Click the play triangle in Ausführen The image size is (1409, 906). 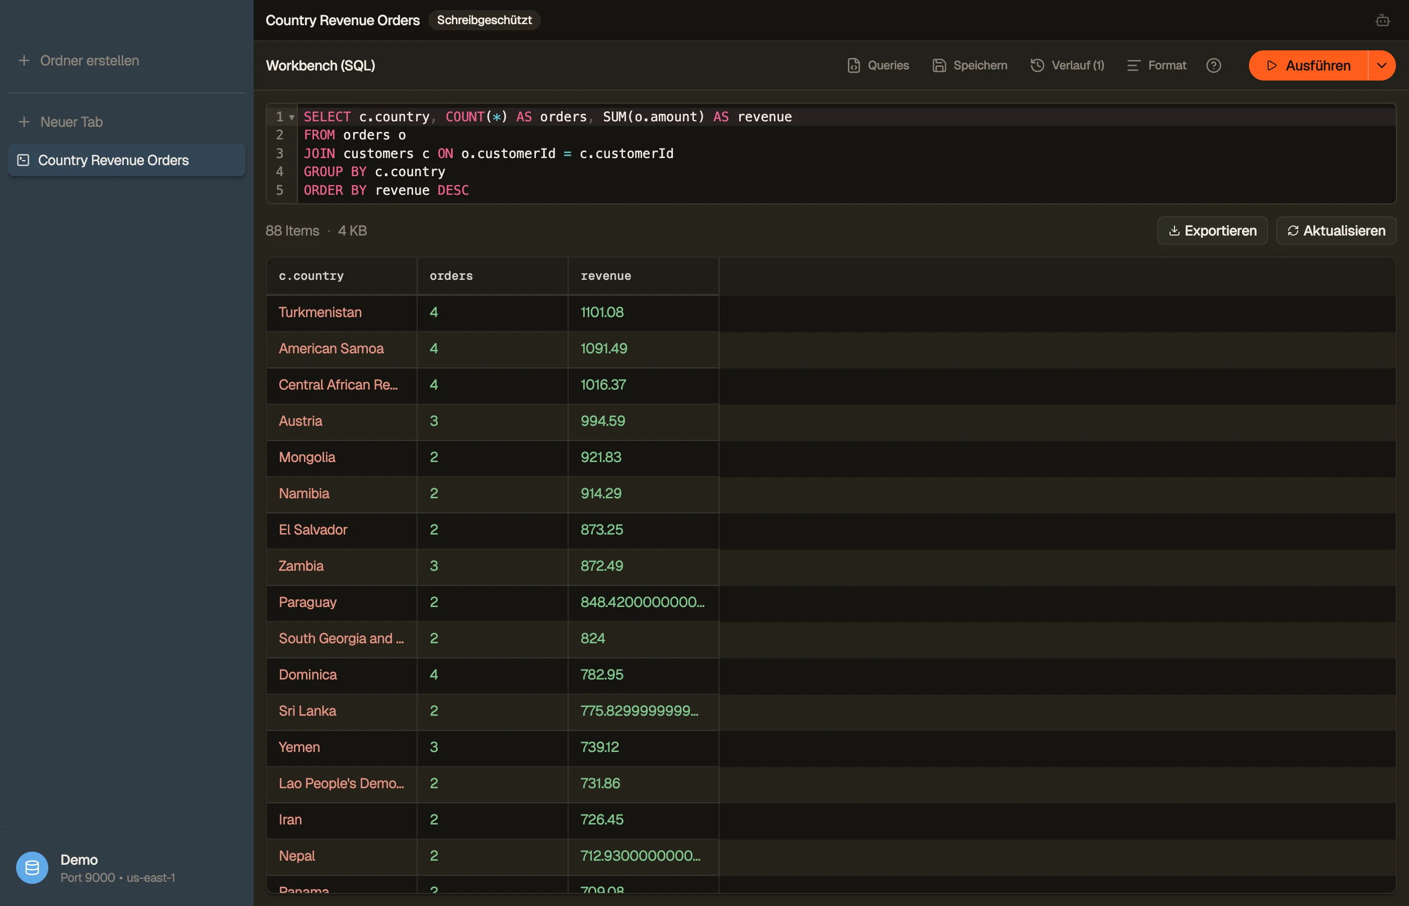1272,65
